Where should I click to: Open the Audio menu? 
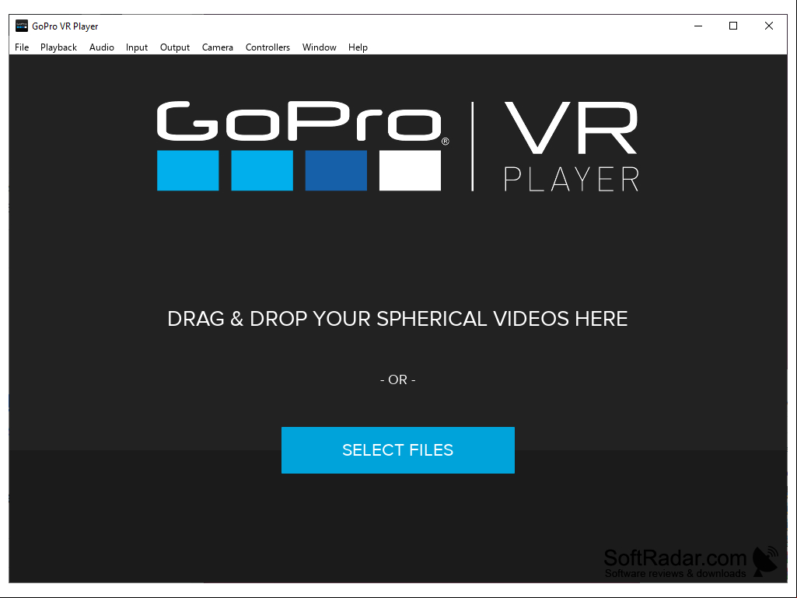pos(102,47)
